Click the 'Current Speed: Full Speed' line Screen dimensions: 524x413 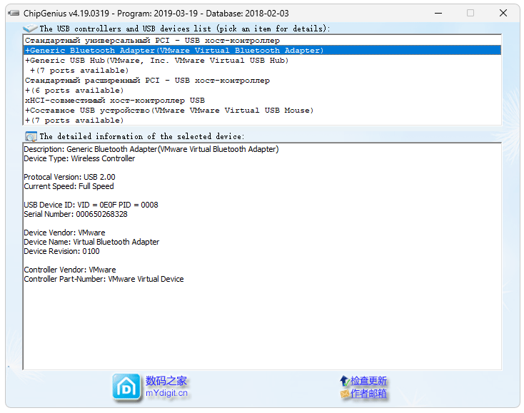pos(69,186)
